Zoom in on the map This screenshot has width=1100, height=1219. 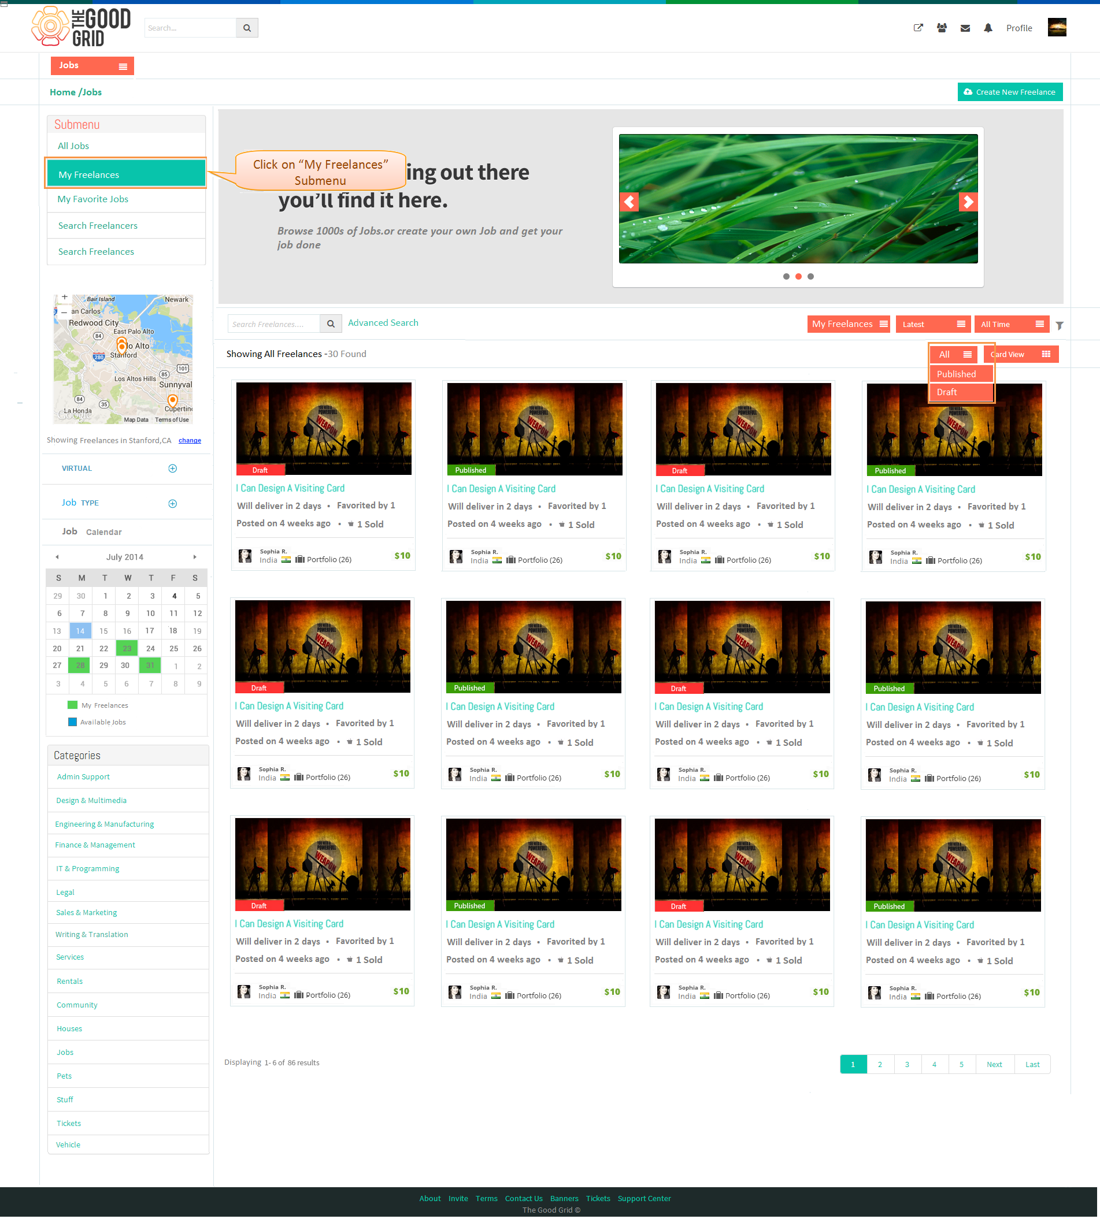click(65, 297)
